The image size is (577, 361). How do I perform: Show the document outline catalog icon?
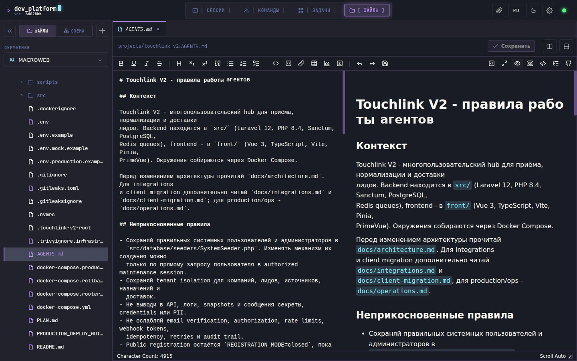[x=556, y=63]
